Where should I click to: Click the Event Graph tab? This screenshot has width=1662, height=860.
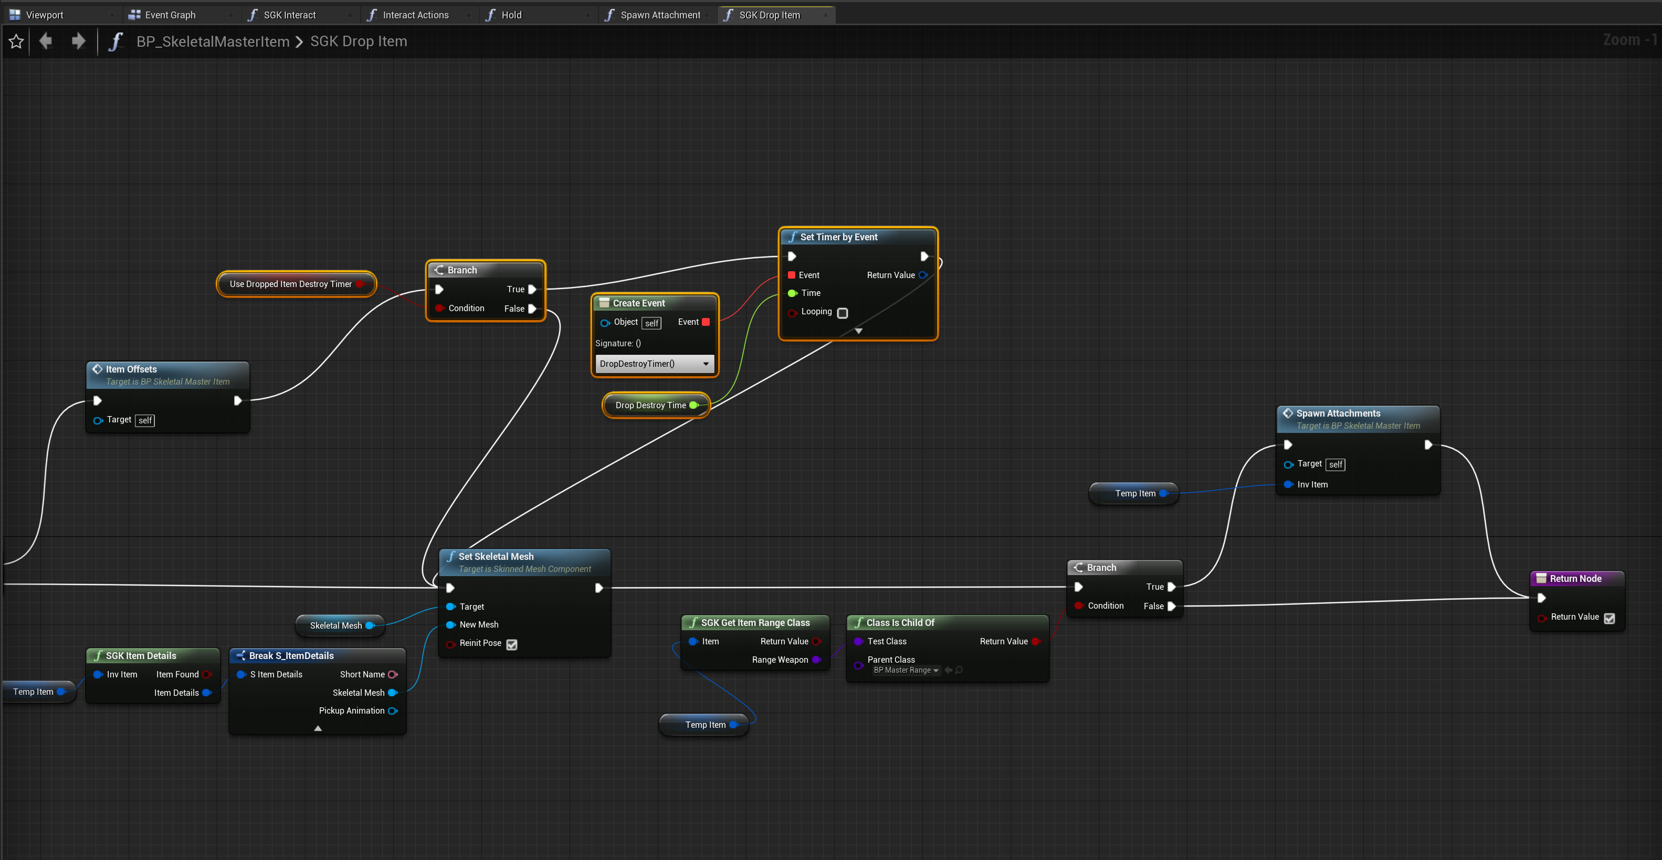(x=170, y=15)
